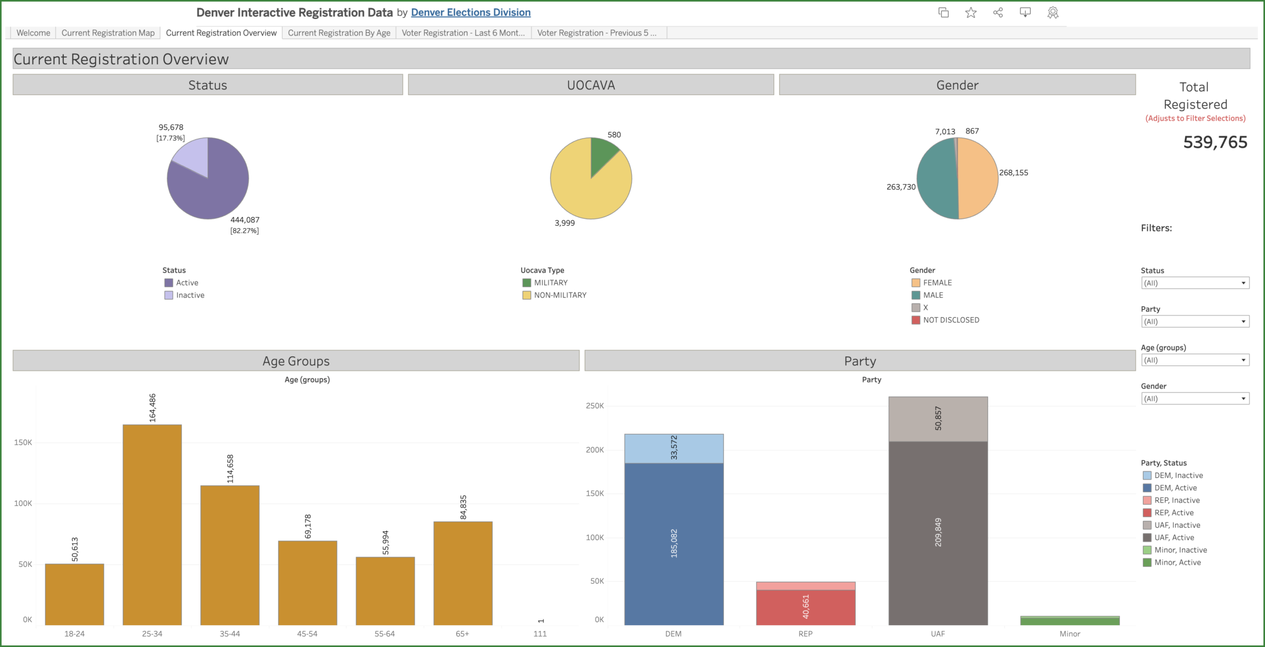Open the Status filter dropdown
The width and height of the screenshot is (1265, 647).
click(x=1195, y=283)
